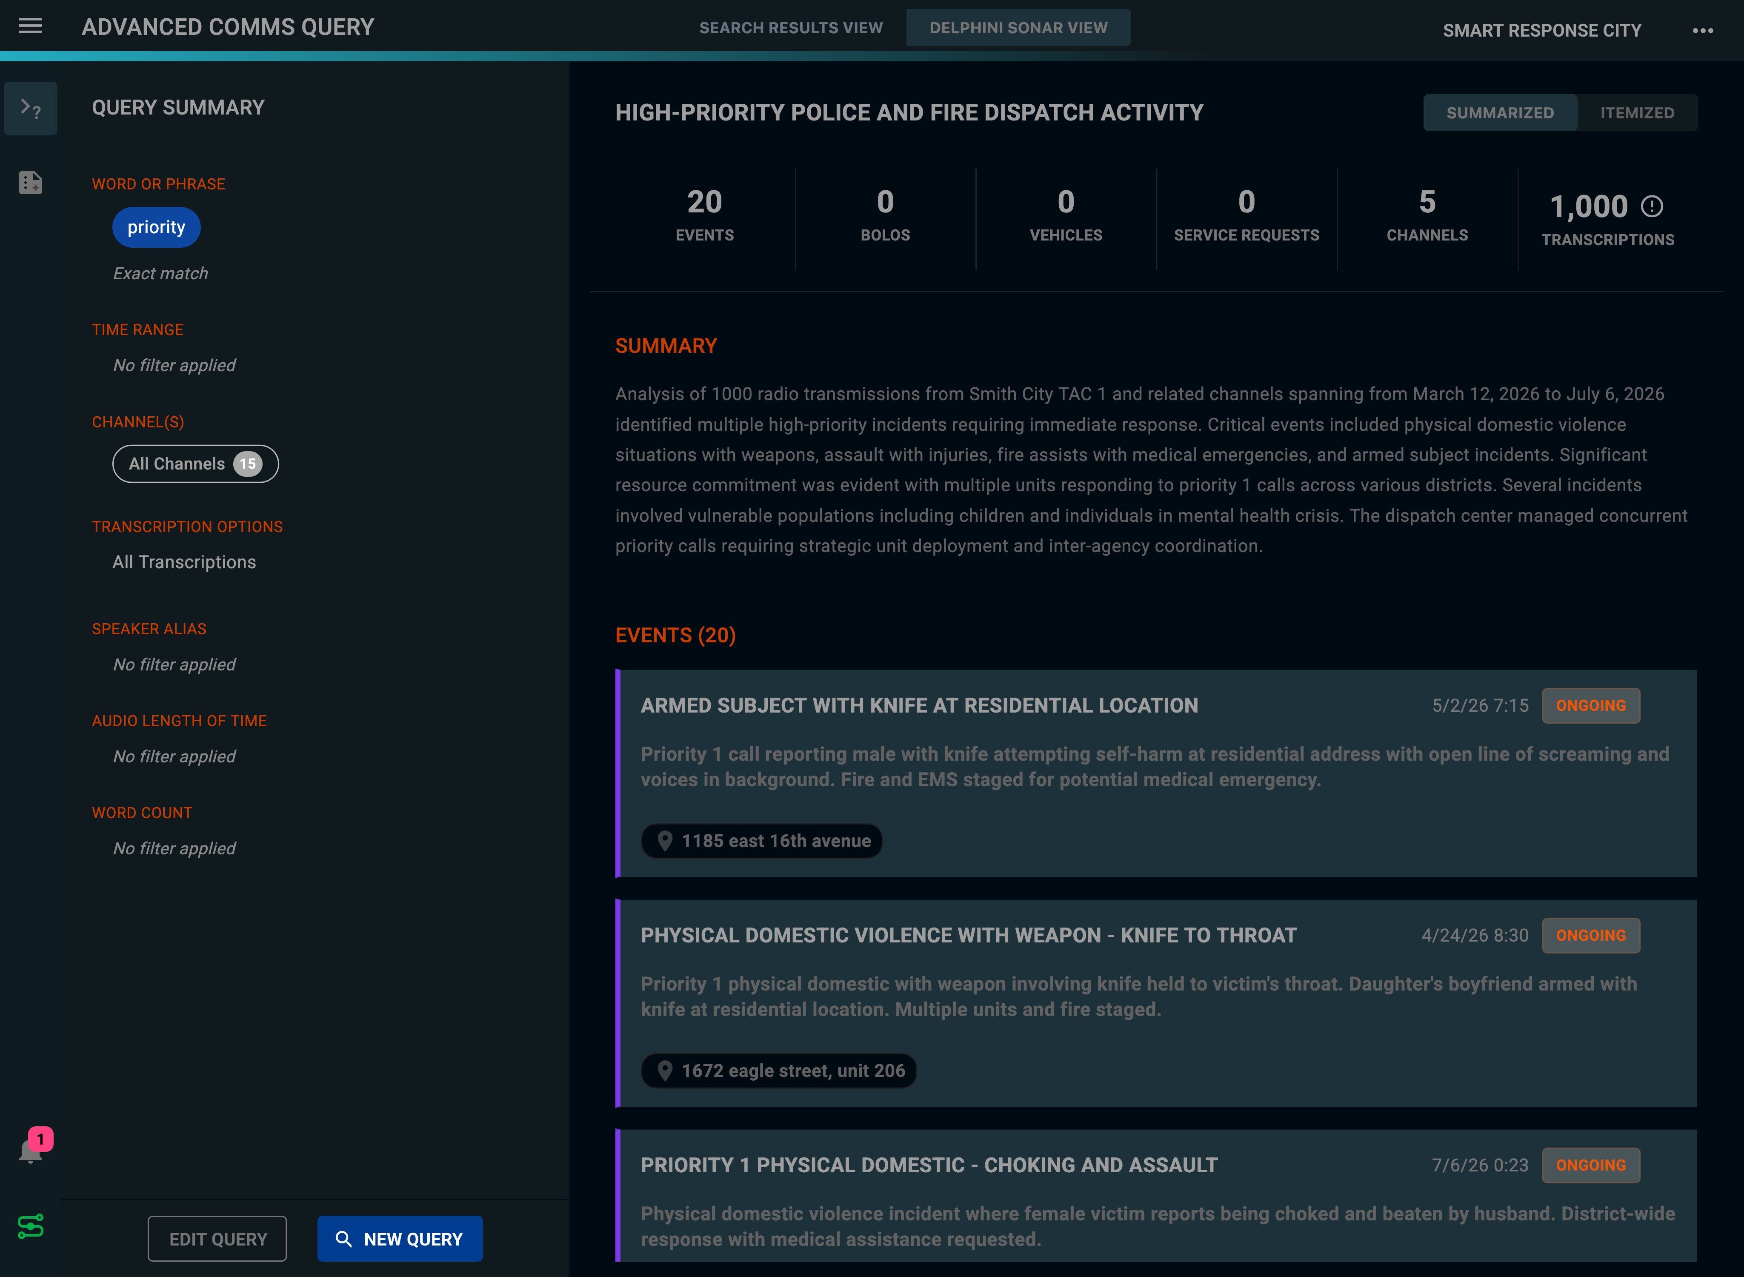The image size is (1744, 1277).
Task: Click the map pin on 1672 eagle street
Action: click(x=664, y=1071)
